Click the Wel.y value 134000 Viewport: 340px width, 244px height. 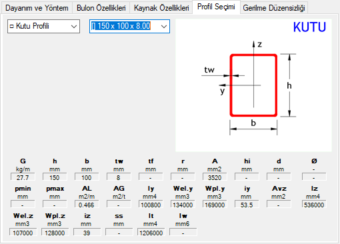click(x=183, y=205)
